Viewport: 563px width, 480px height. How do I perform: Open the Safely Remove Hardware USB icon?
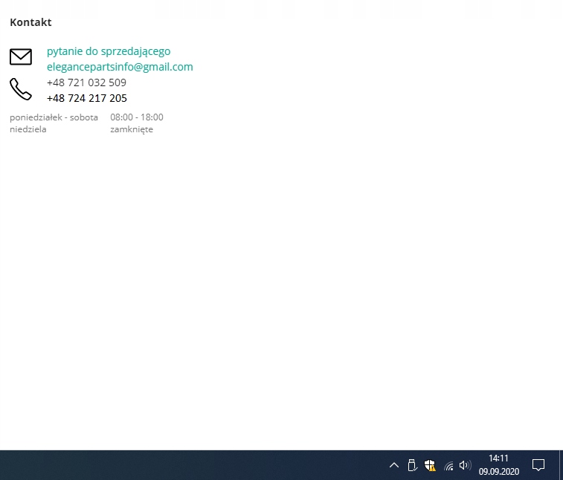coord(412,466)
